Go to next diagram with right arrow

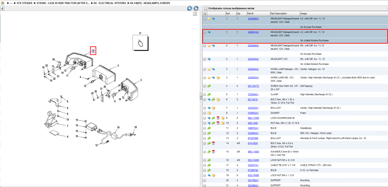point(196,8)
